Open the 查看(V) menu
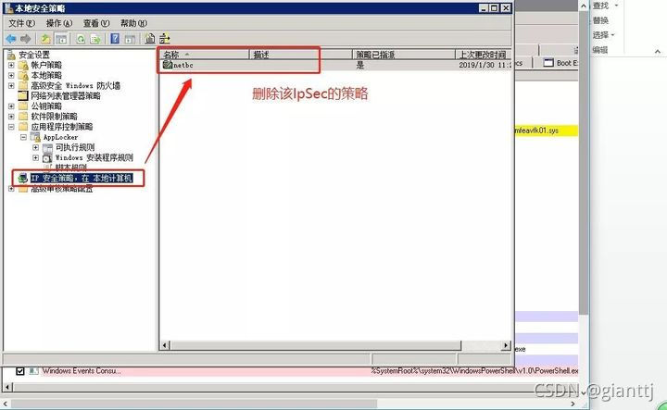The height and width of the screenshot is (410, 667). [96, 23]
